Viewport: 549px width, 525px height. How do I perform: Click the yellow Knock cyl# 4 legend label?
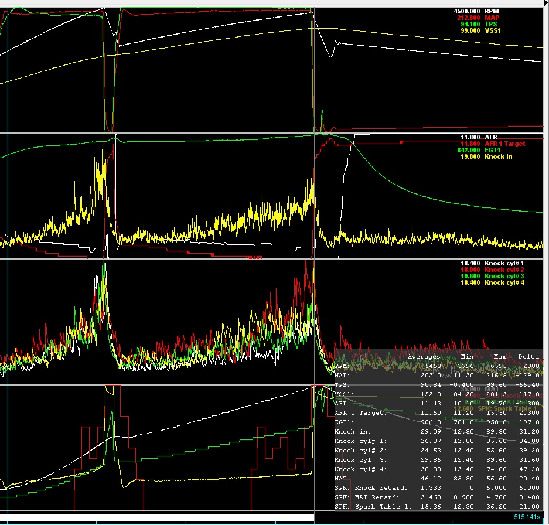click(x=504, y=282)
